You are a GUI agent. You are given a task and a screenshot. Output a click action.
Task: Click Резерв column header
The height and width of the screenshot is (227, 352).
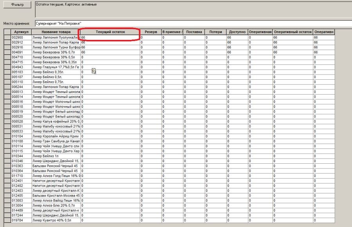point(151,32)
